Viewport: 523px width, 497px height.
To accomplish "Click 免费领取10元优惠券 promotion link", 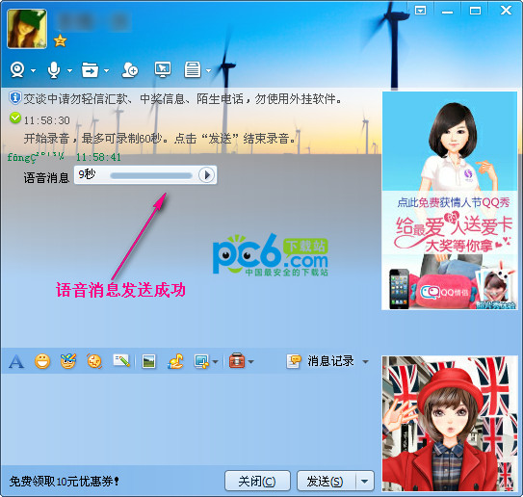I will point(64,482).
